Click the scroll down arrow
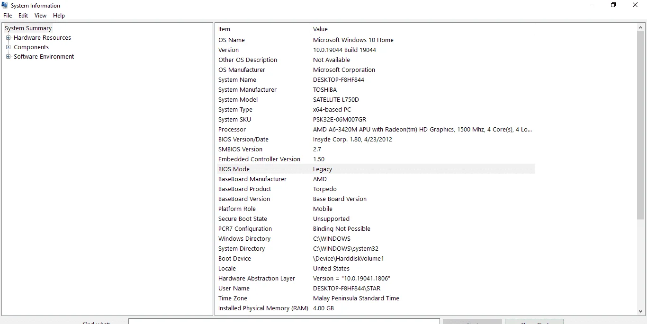The height and width of the screenshot is (324, 647). click(641, 311)
